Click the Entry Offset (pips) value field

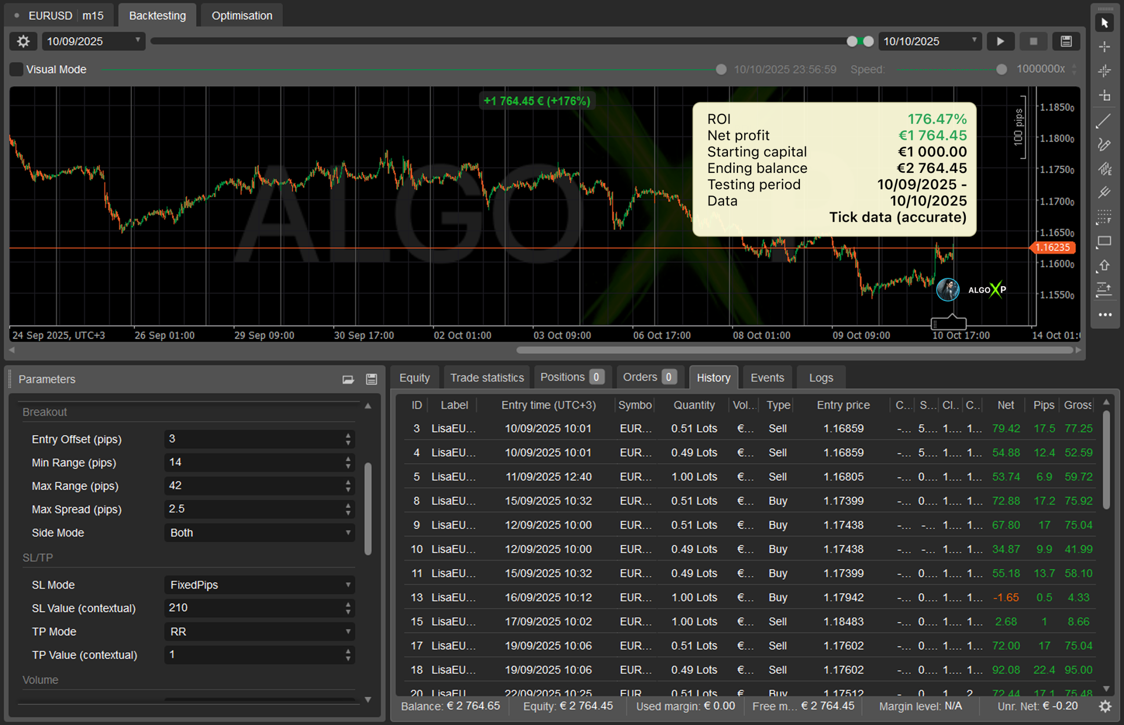click(254, 439)
